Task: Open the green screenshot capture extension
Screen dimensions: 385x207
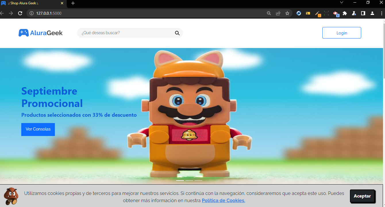Action: (326, 13)
